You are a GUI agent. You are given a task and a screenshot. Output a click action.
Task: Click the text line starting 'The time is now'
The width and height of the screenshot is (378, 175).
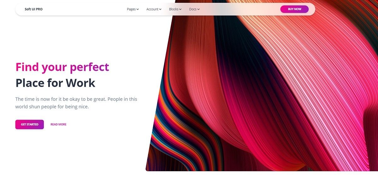click(x=76, y=99)
